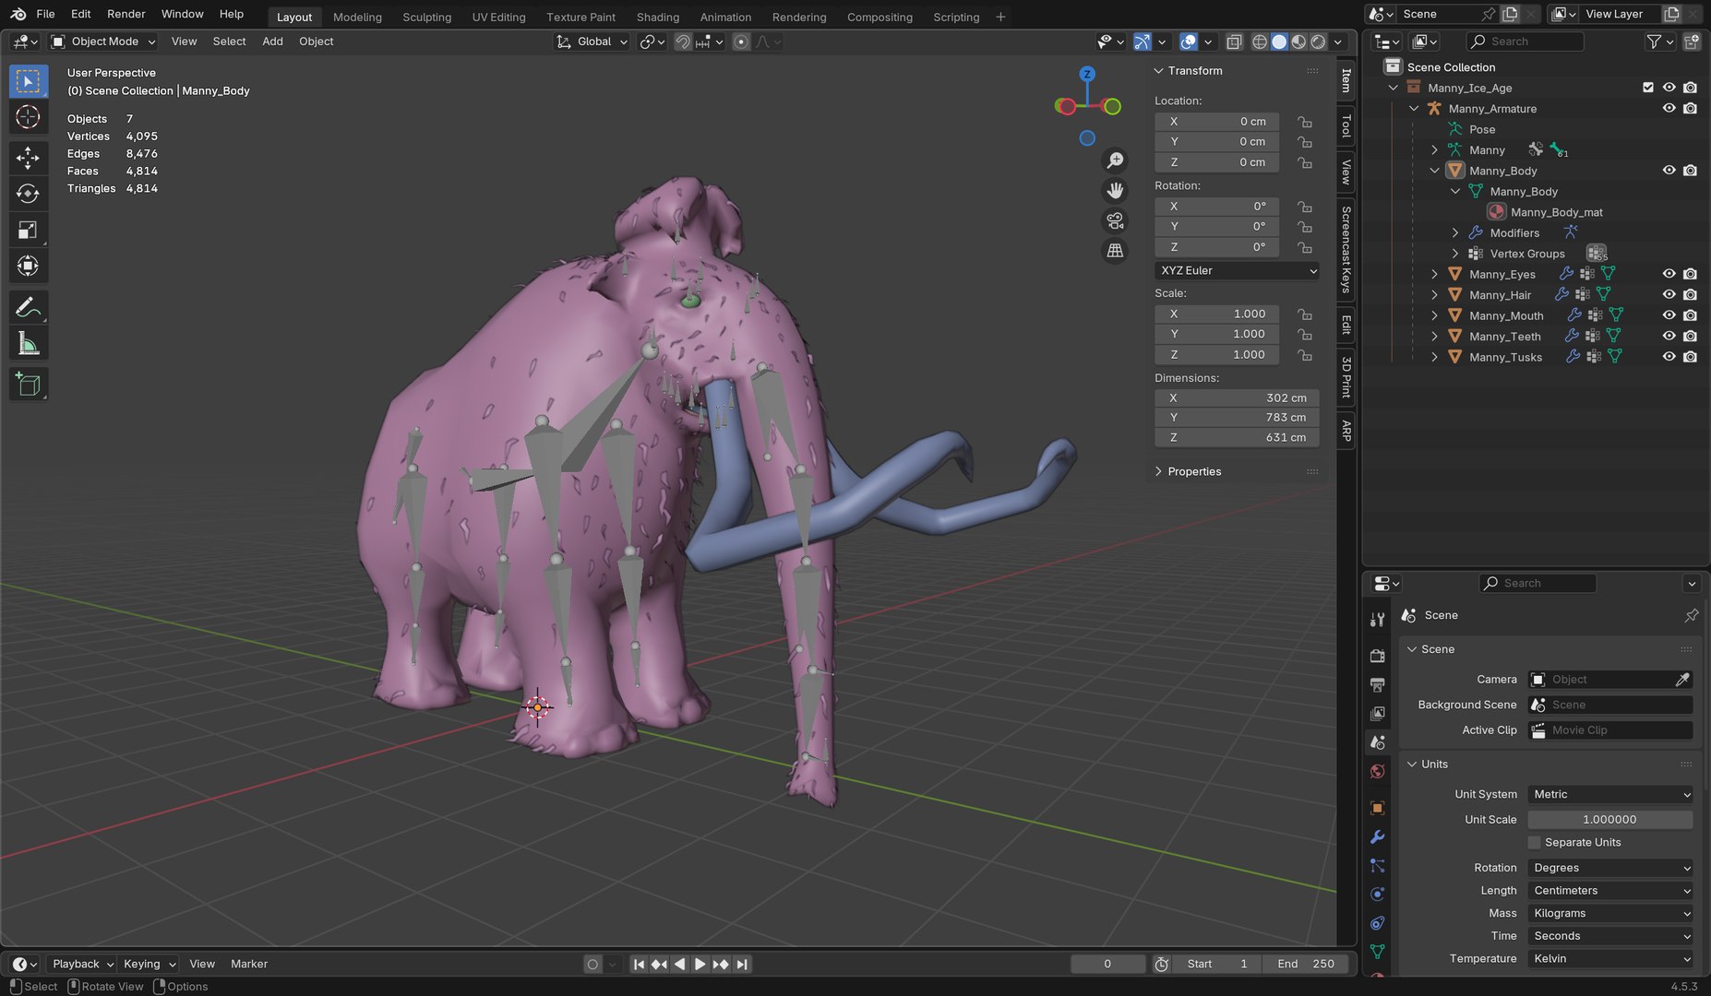Switch to the Shading workspace tab
Image resolution: width=1711 pixels, height=996 pixels.
tap(657, 17)
